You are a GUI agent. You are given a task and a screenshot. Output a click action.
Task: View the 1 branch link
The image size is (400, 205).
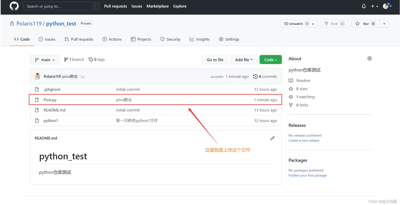(x=74, y=60)
